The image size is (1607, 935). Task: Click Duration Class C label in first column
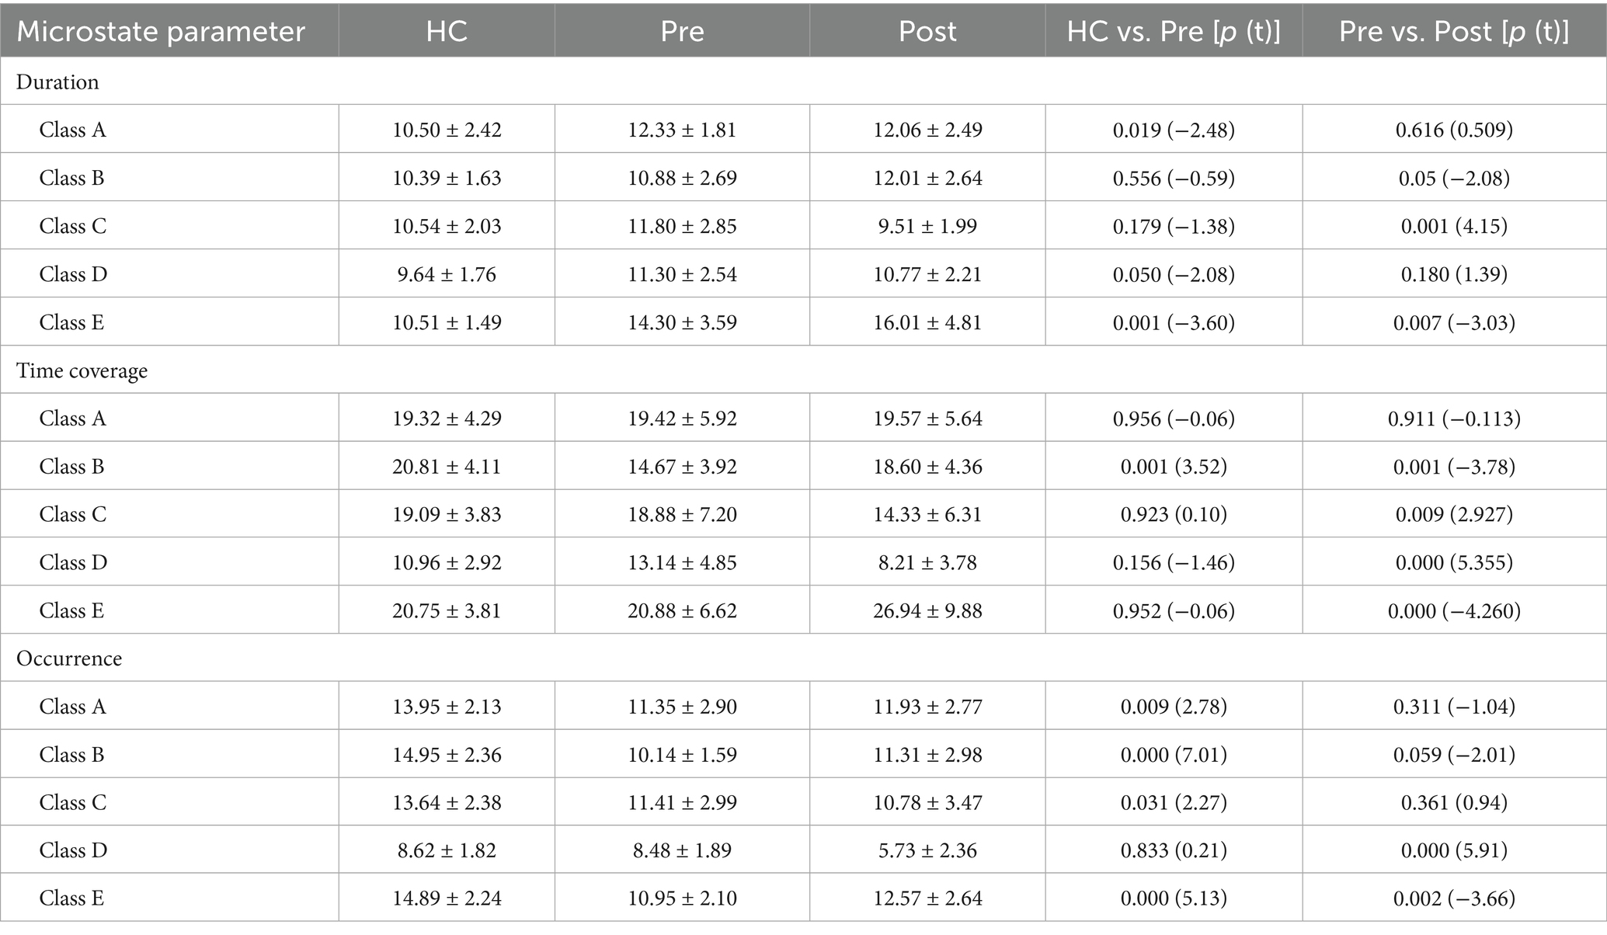(73, 226)
